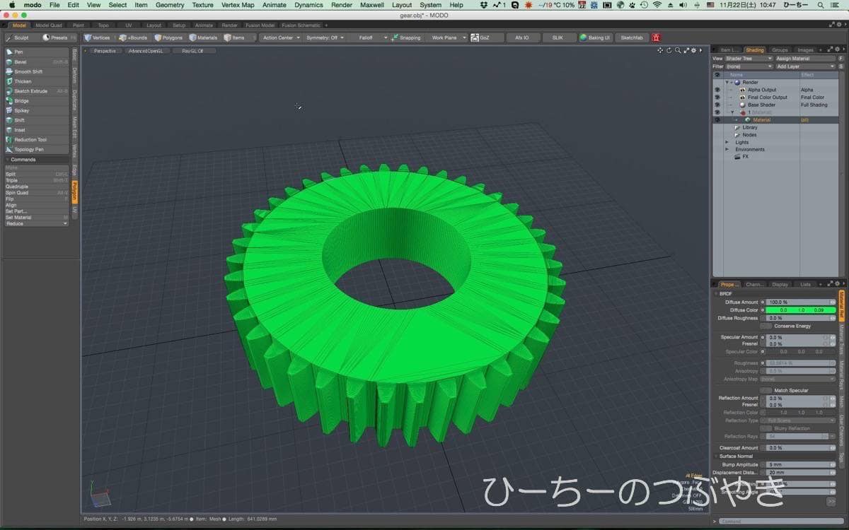849x530 pixels.
Task: Click the green Diffuse Color field
Action: [797, 310]
